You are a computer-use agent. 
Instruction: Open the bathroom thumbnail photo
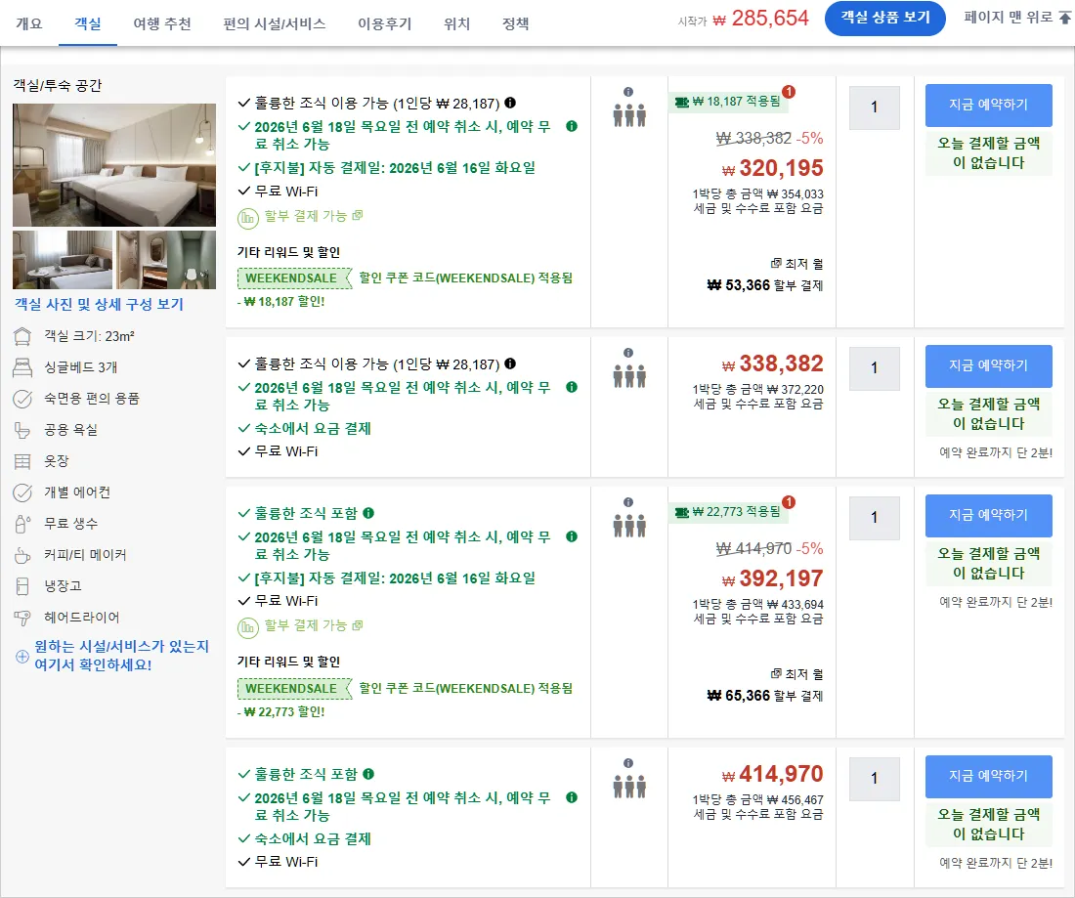(166, 259)
